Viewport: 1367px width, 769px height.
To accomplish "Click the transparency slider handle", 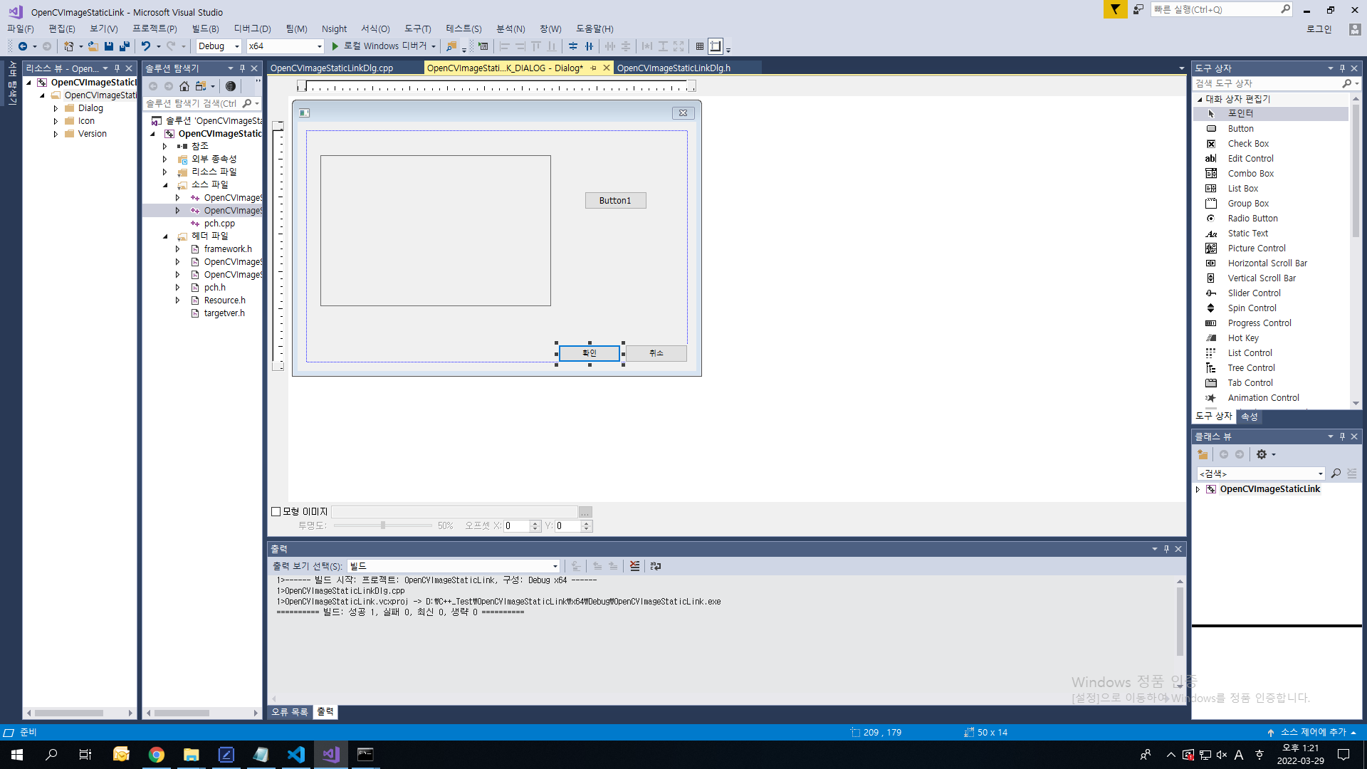I will coord(383,525).
